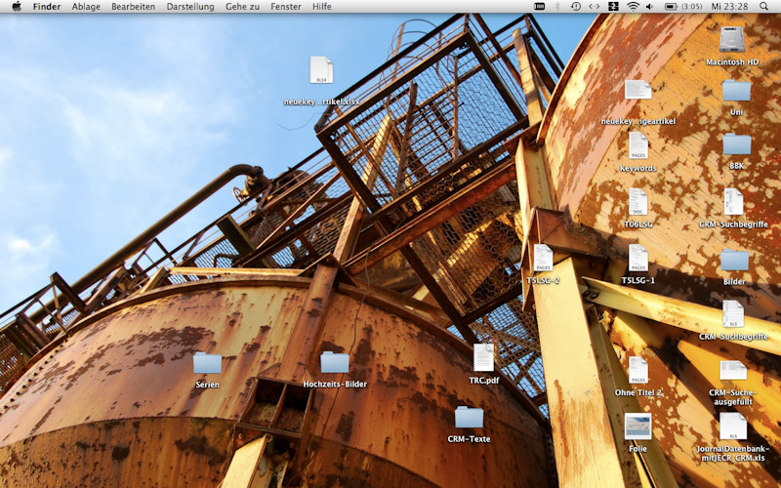Select the Folie image thumbnail

click(638, 427)
